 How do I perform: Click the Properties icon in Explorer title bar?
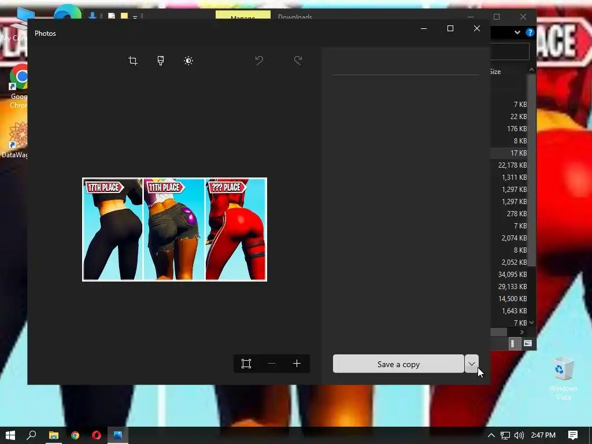click(x=112, y=16)
